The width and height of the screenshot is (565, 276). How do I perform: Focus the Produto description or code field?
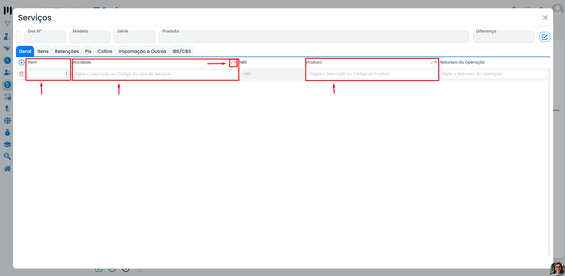[x=373, y=74]
